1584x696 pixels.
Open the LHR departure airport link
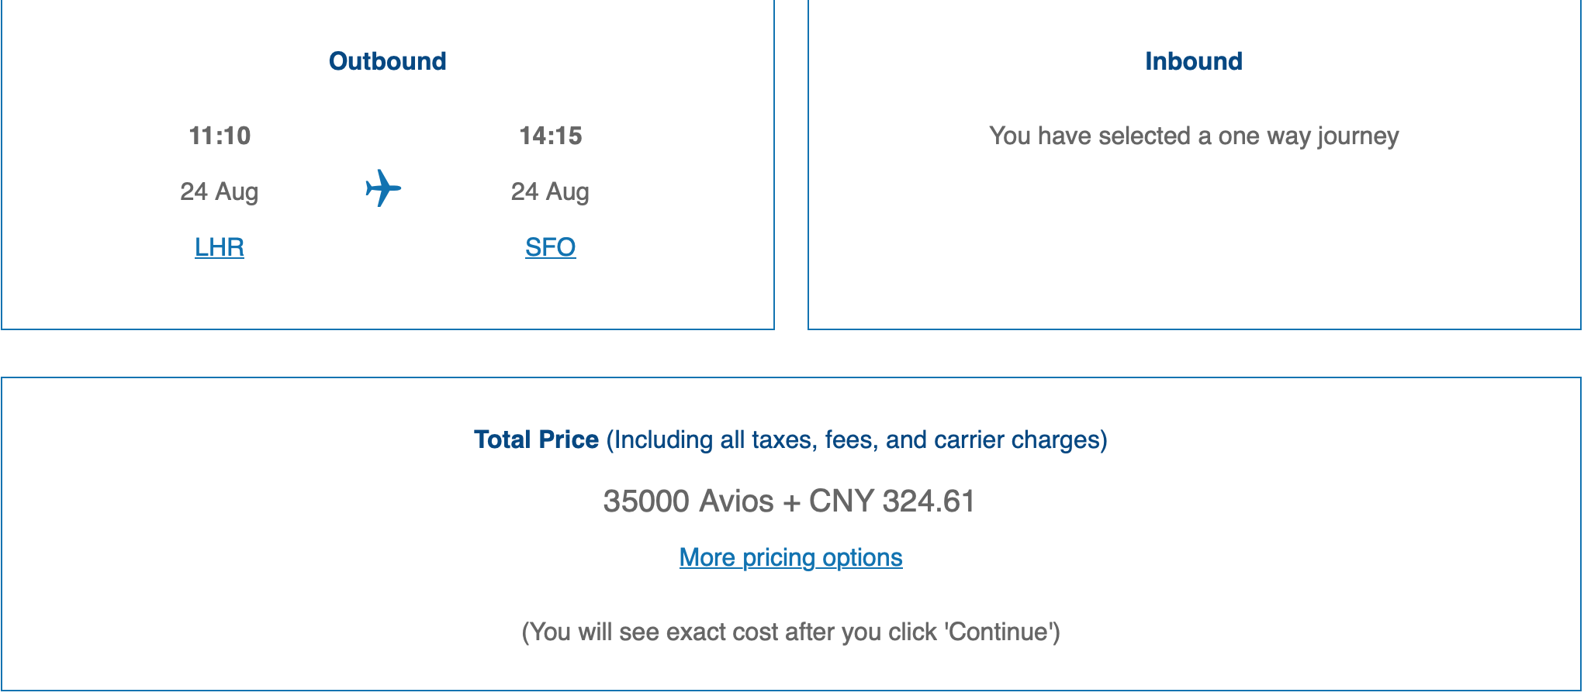(x=220, y=247)
